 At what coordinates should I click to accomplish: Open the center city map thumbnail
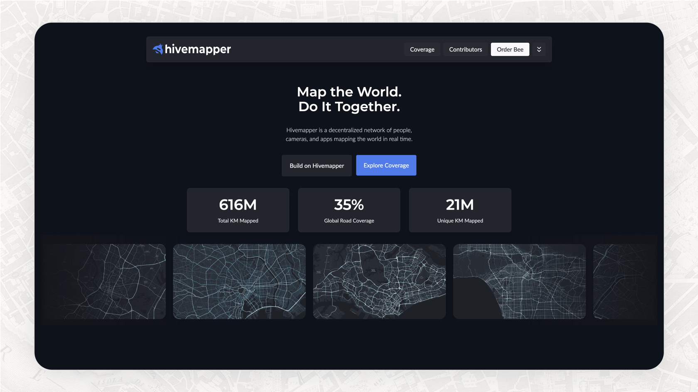379,282
